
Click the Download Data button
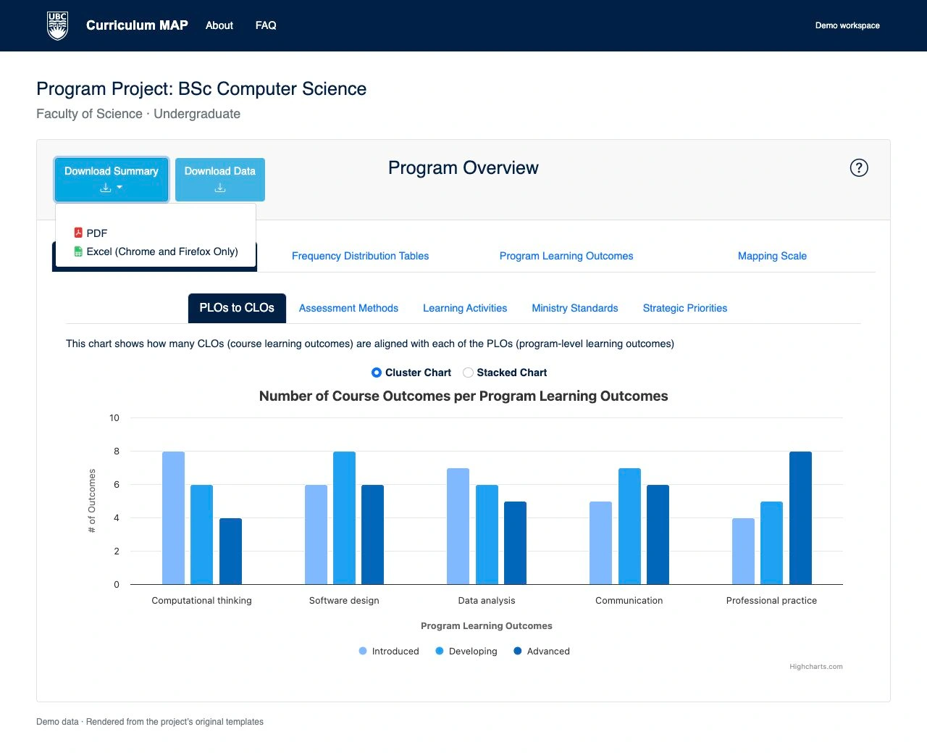220,180
